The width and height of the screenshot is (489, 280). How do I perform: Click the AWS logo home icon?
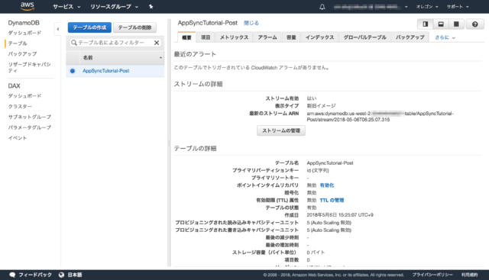(x=28, y=6)
